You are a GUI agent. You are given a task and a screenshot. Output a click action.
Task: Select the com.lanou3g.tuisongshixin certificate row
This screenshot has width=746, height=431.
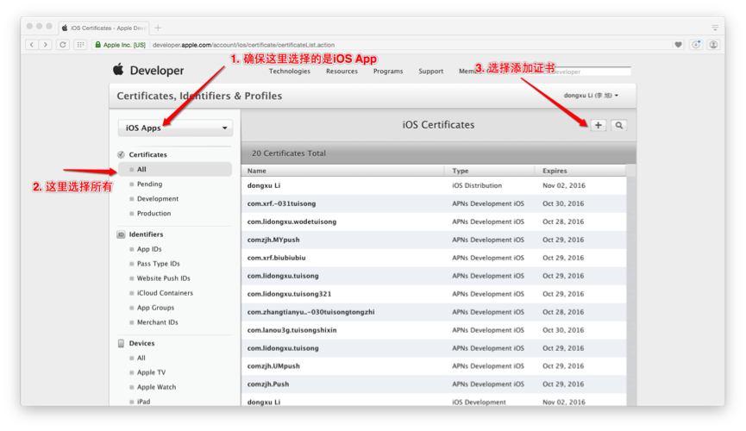click(x=434, y=330)
